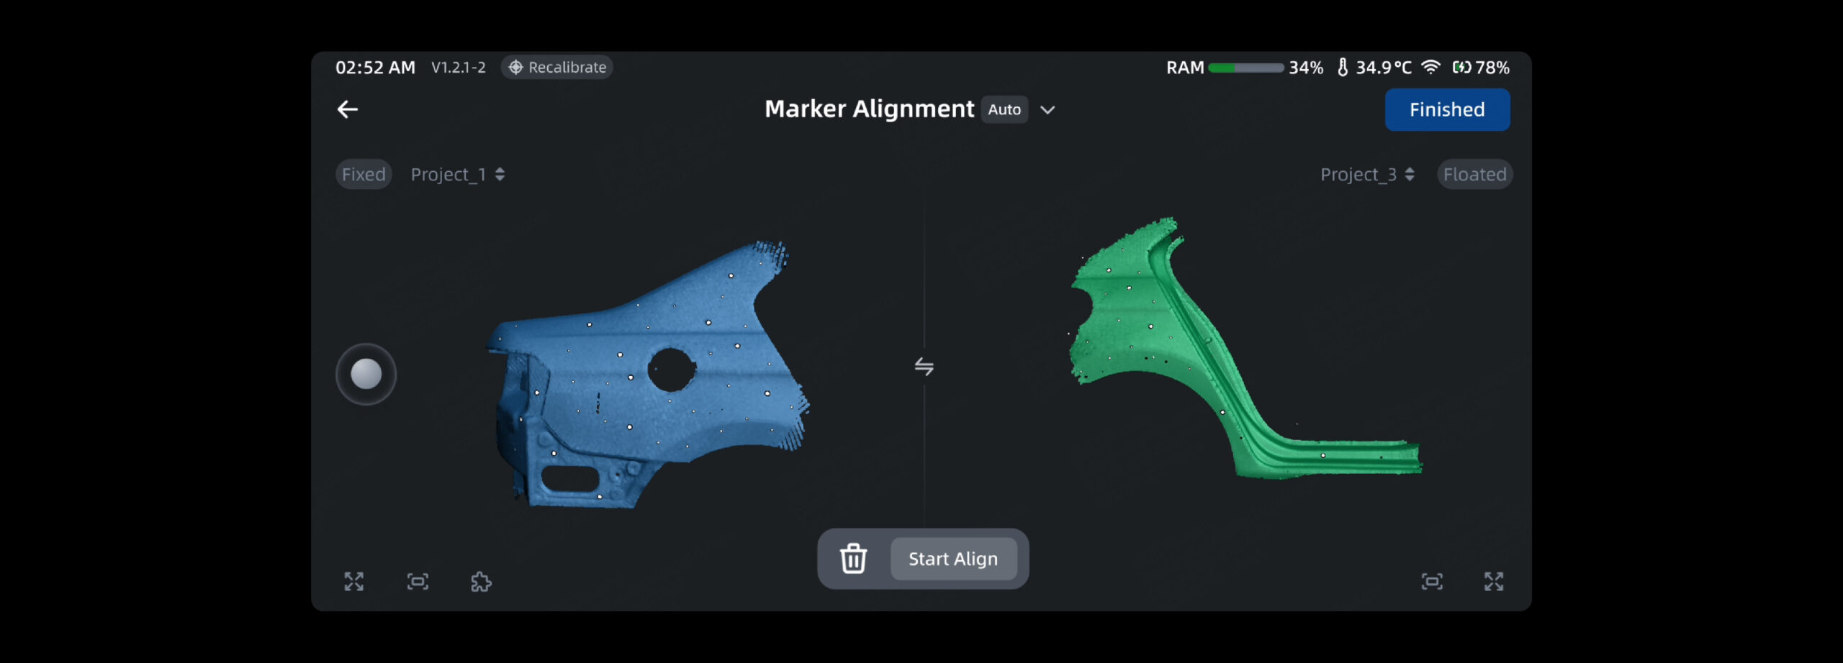Viewport: 1843px width, 663px height.
Task: Click the Recalibrate button
Action: tap(557, 68)
